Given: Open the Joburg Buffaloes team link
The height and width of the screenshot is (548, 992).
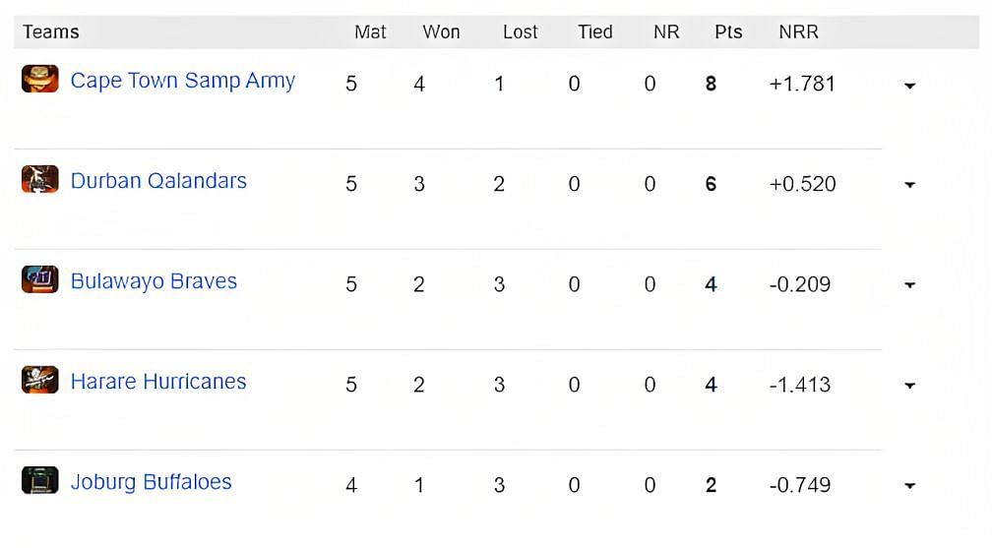Looking at the screenshot, I should coord(152,482).
